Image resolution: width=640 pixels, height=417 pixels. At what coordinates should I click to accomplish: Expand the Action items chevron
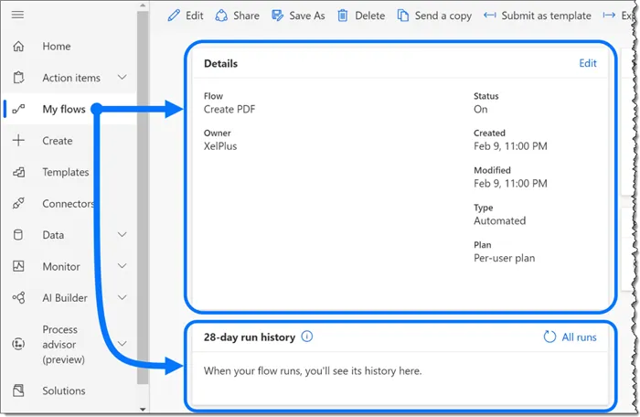point(123,78)
